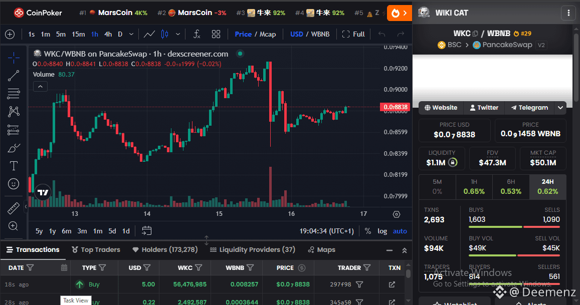Open transaction link for trader 297f98
This screenshot has width=580, height=305.
392,284
